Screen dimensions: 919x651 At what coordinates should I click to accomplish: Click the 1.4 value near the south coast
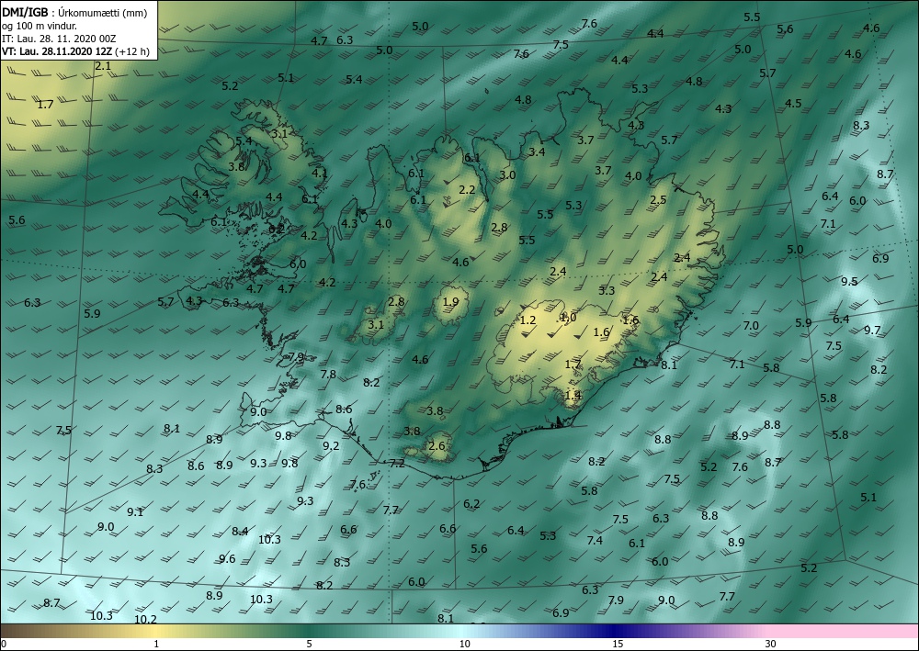pyautogui.click(x=573, y=395)
